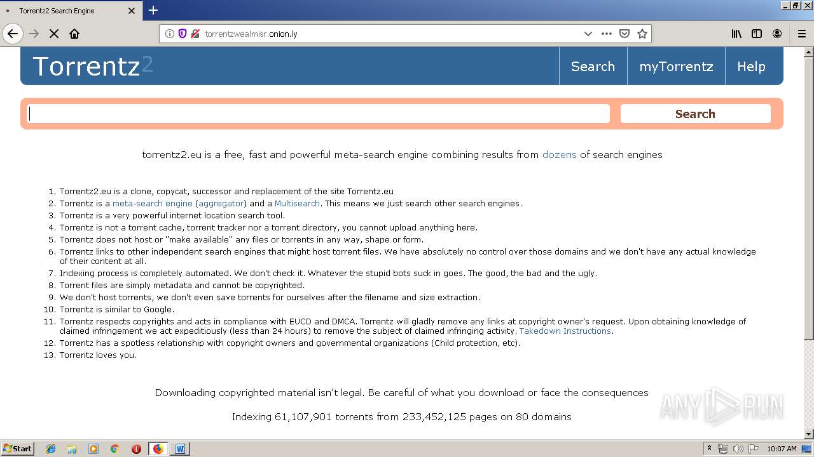Select the Torrentz2 Search Engine tab

[71, 11]
